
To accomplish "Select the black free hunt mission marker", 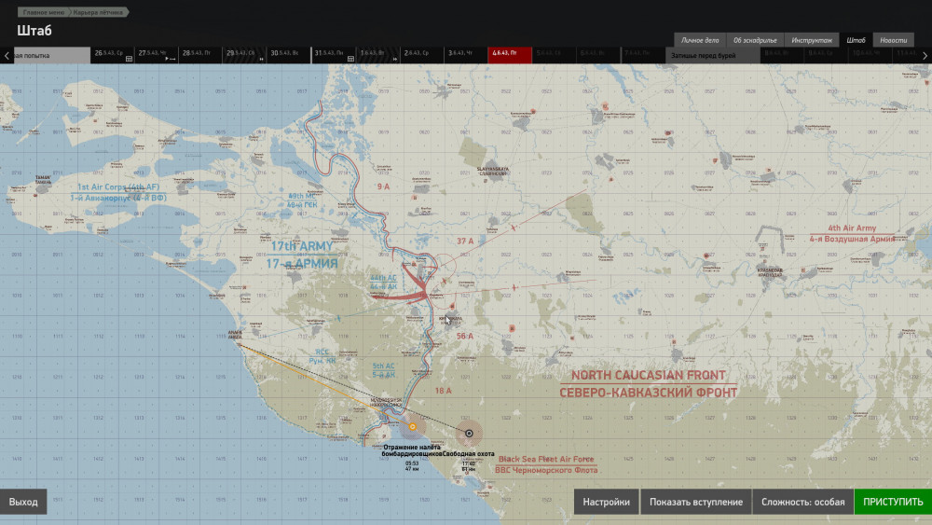I will [469, 432].
